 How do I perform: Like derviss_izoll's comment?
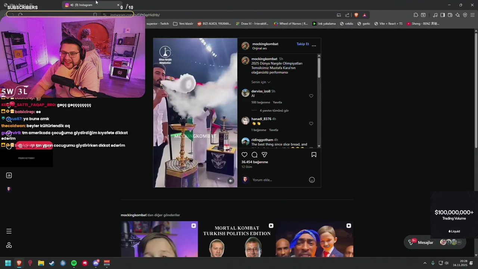311,96
